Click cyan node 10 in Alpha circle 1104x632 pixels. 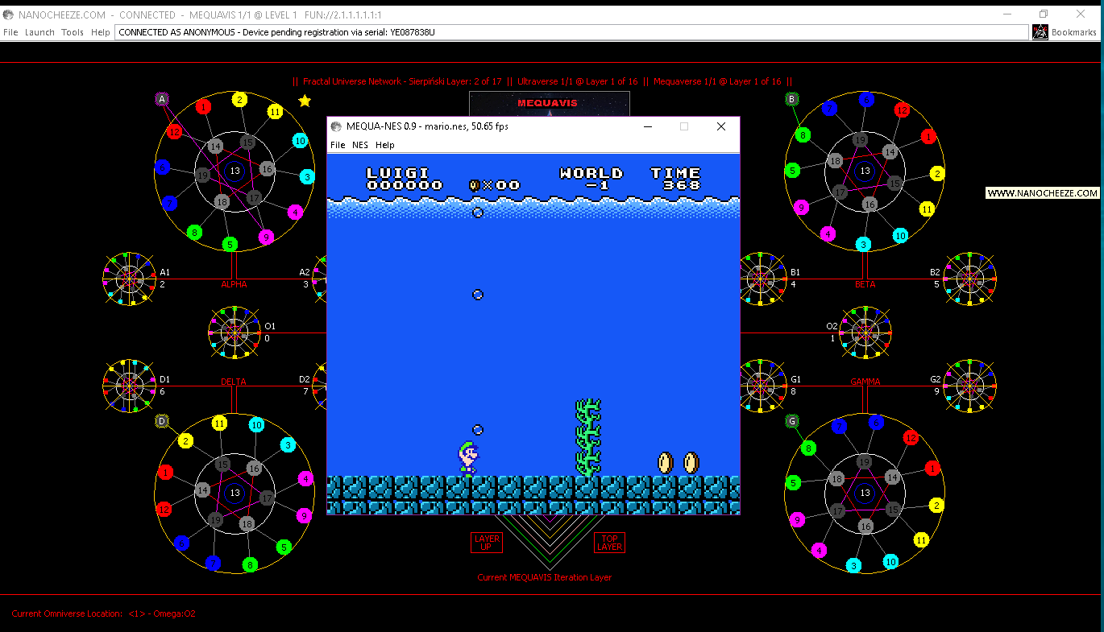pos(300,141)
